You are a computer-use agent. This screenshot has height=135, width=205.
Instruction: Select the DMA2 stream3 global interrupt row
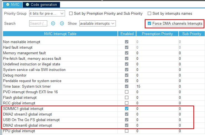click(x=27, y=114)
